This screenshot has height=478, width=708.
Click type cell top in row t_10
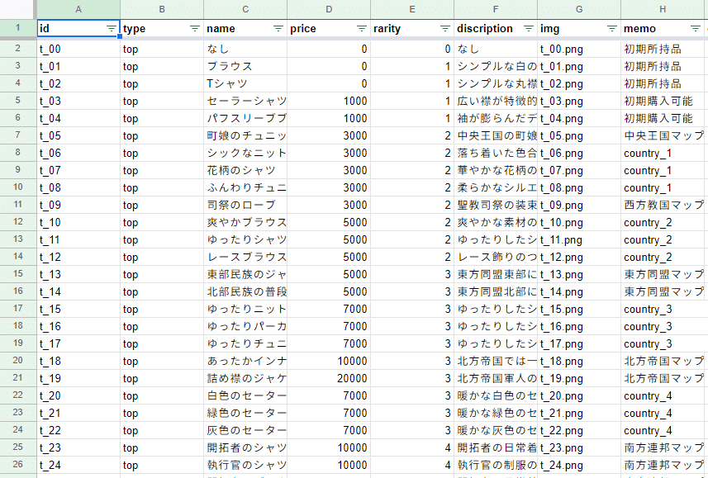tap(162, 222)
